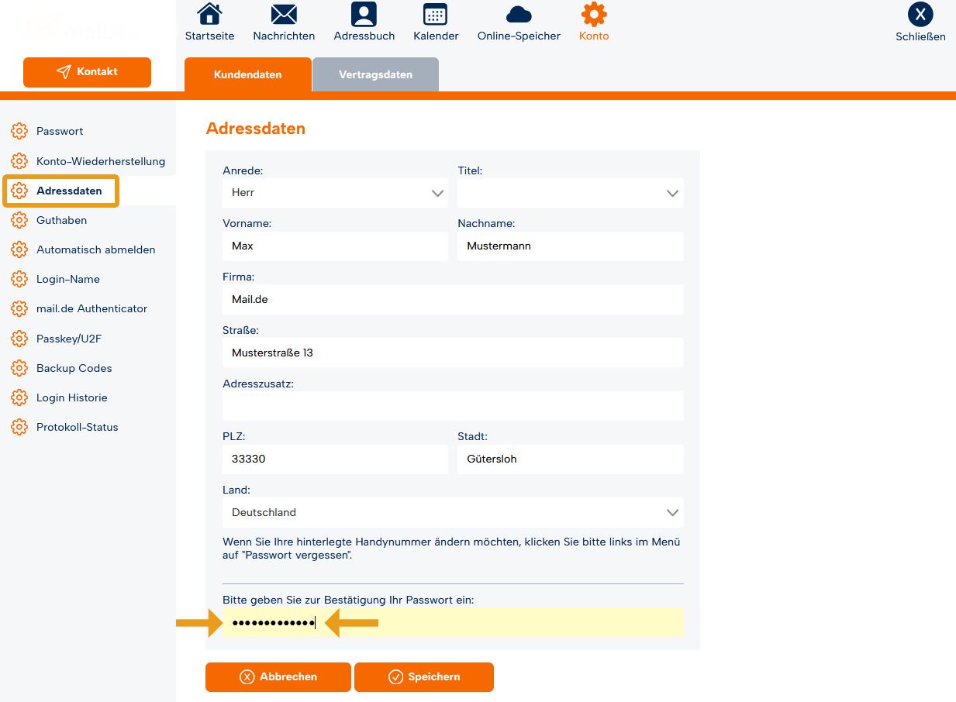
Task: Click the gear icon beside Guthaben
Action: 19,220
